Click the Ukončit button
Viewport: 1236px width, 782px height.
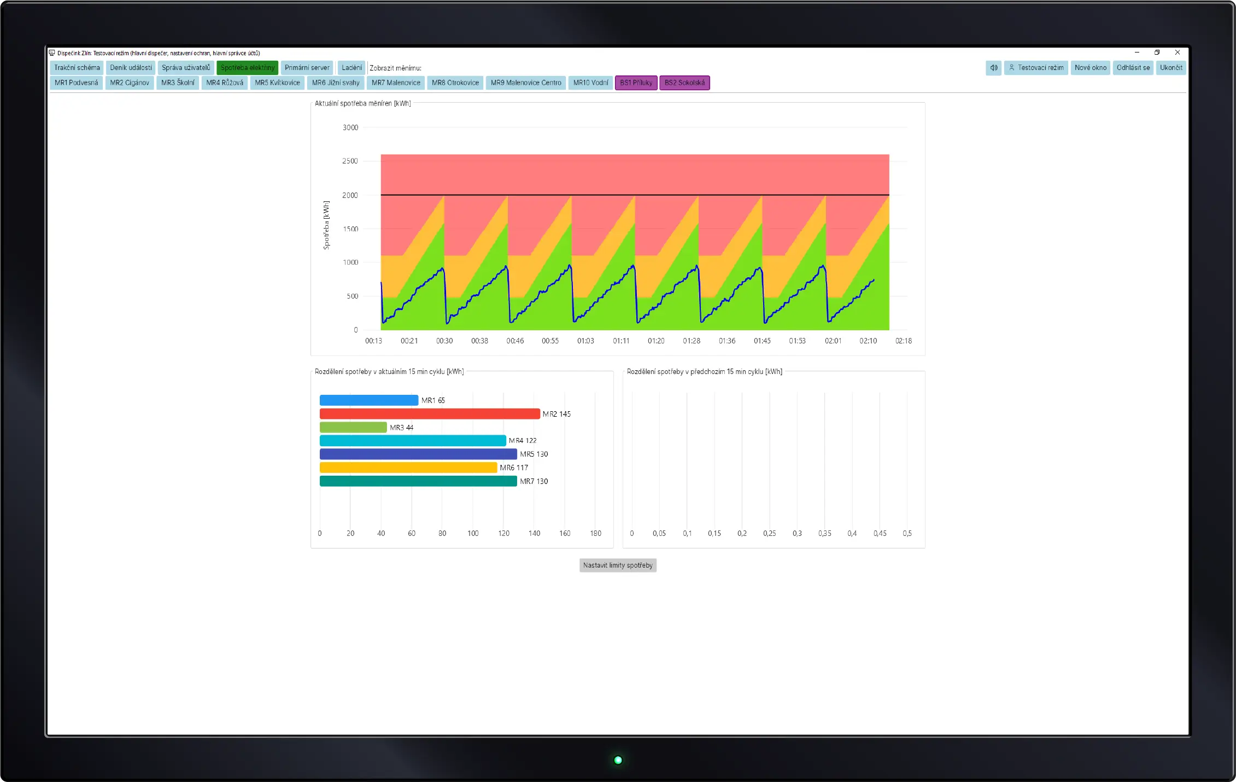tap(1171, 68)
